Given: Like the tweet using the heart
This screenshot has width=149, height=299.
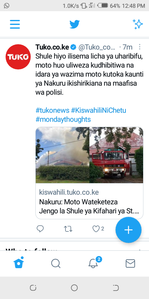Looking at the screenshot, I should pos(96,229).
